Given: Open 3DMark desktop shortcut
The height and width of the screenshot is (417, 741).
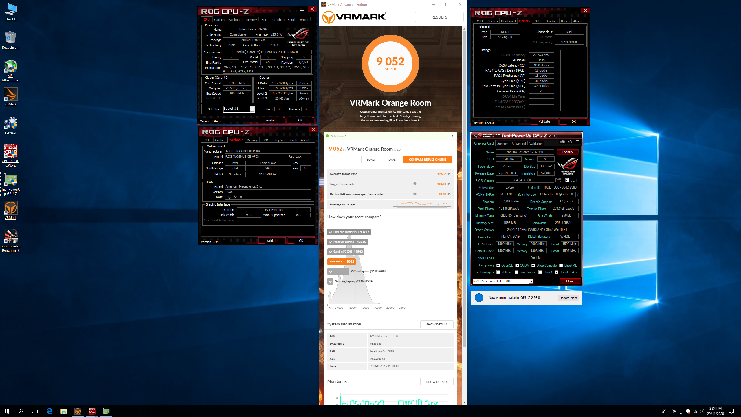Looking at the screenshot, I should coord(11,97).
